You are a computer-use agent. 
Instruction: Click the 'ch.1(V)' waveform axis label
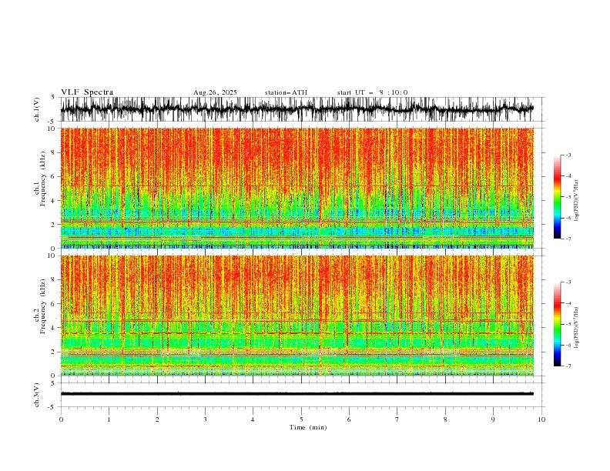pyautogui.click(x=37, y=109)
